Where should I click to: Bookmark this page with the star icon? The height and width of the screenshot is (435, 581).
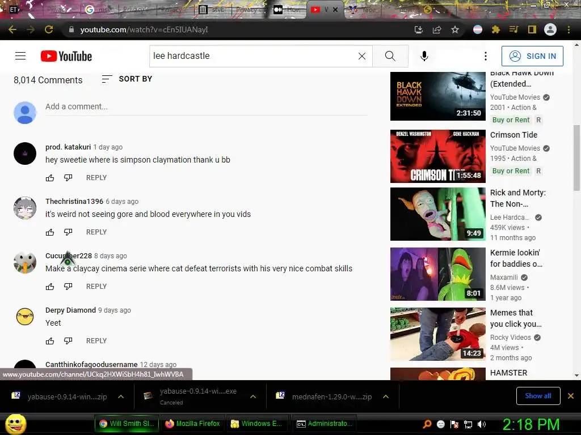455,29
